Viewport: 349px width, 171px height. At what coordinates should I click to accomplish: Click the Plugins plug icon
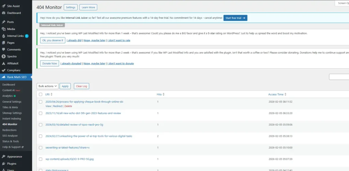coord(3,163)
